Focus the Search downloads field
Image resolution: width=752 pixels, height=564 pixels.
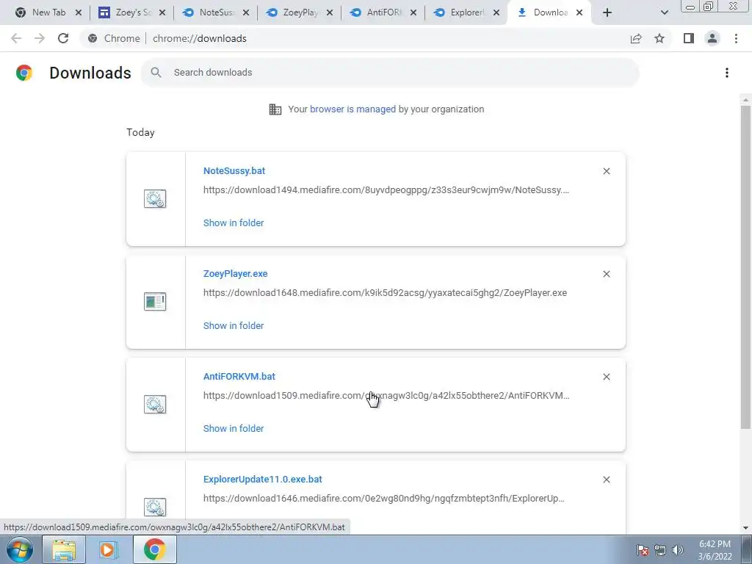(390, 73)
